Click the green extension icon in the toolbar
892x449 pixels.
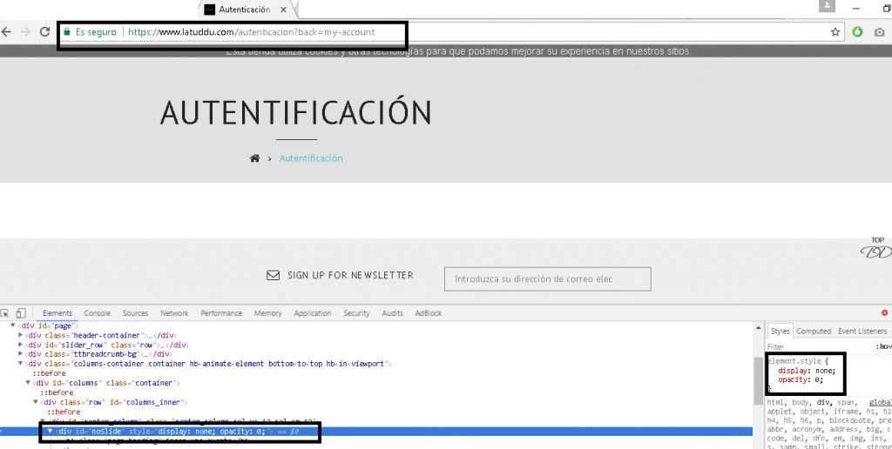tap(857, 32)
